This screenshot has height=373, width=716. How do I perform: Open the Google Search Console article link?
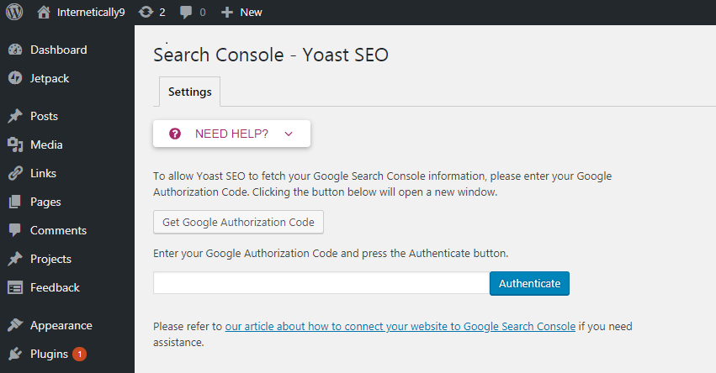pos(400,327)
